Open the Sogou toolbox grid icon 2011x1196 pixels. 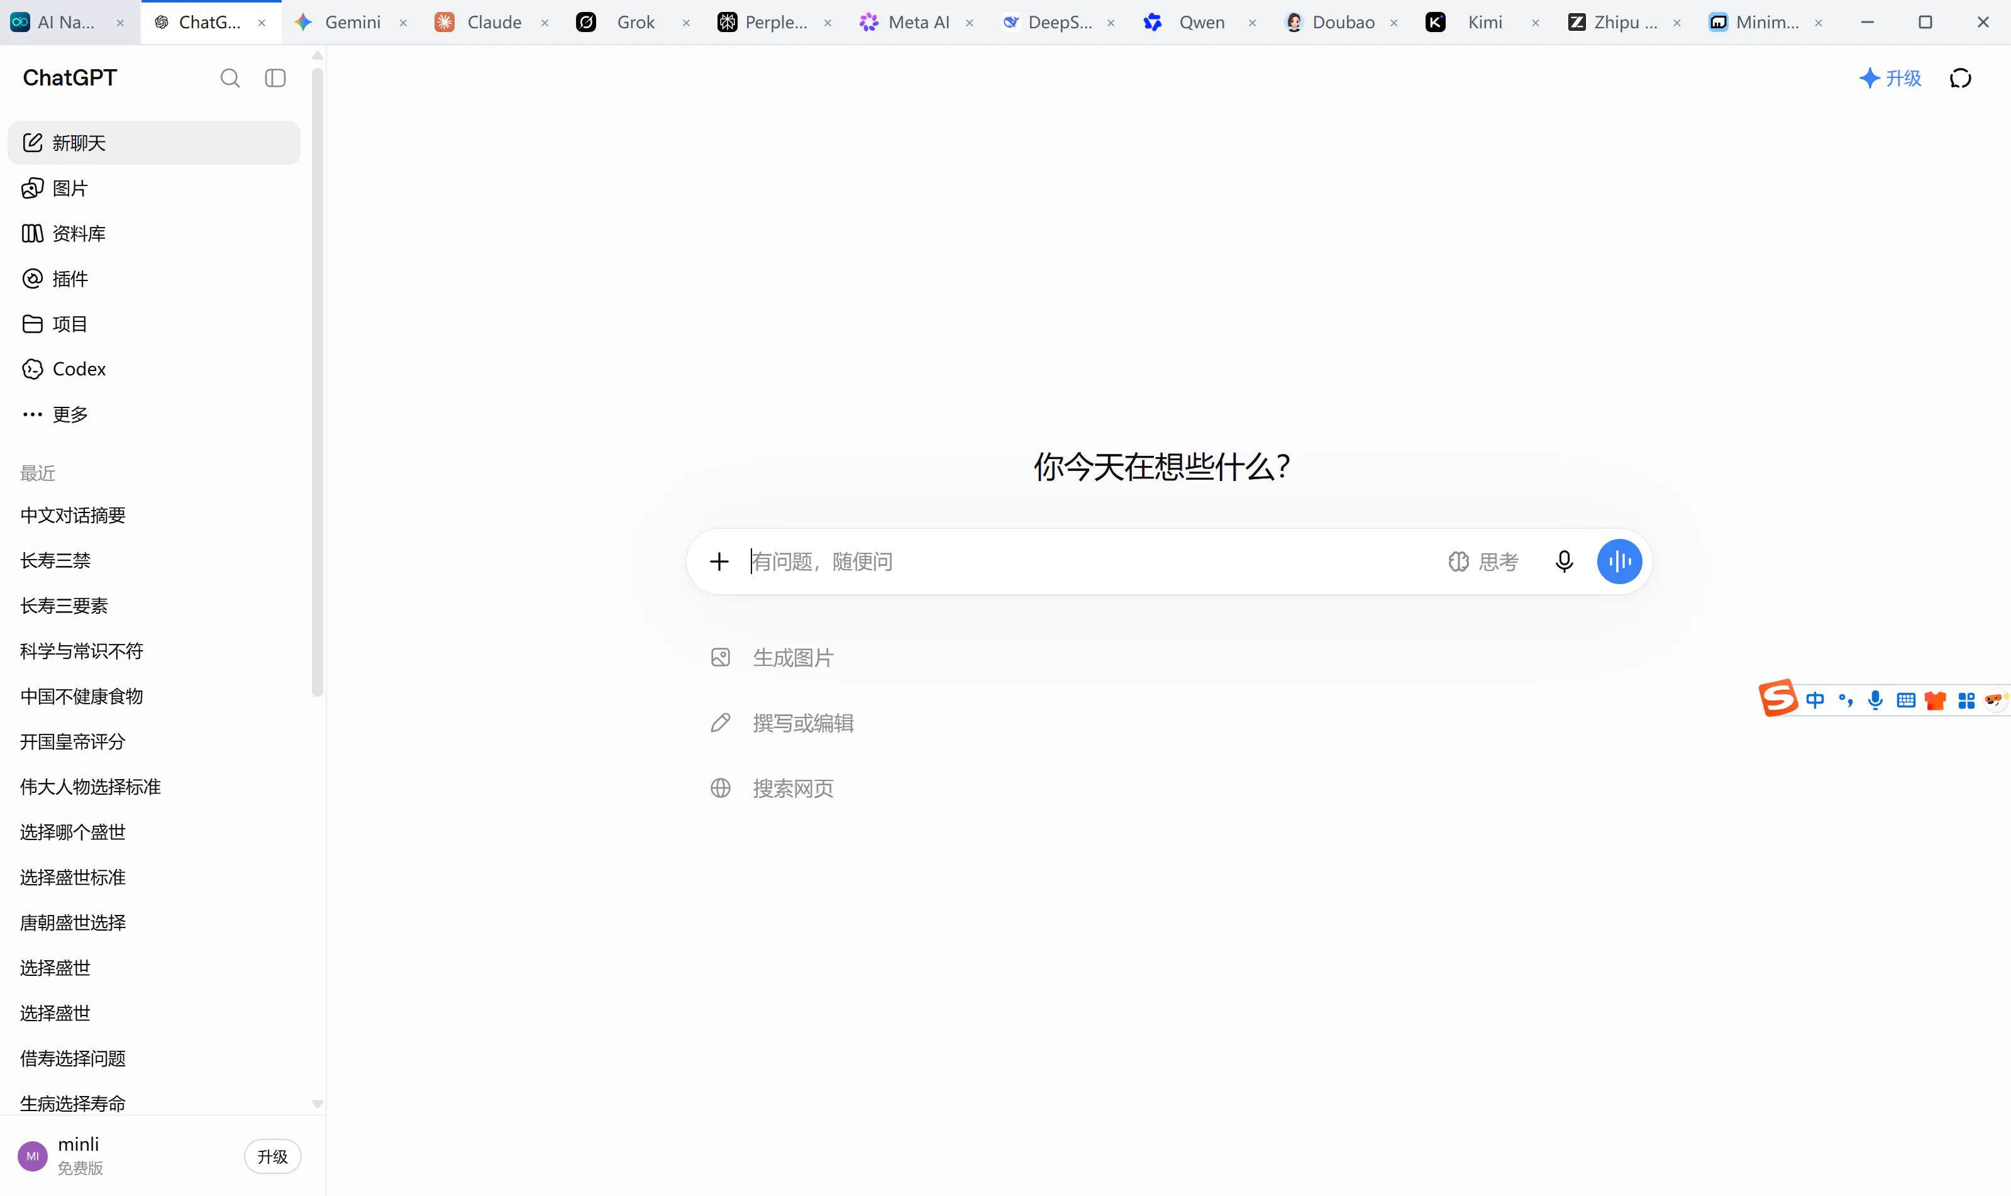coord(1966,700)
